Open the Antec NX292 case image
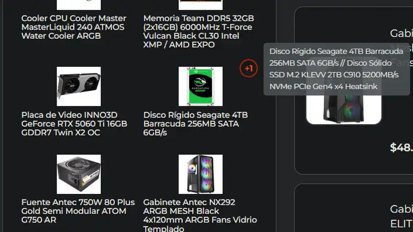Image resolution: width=413 pixels, height=232 pixels. (x=200, y=174)
